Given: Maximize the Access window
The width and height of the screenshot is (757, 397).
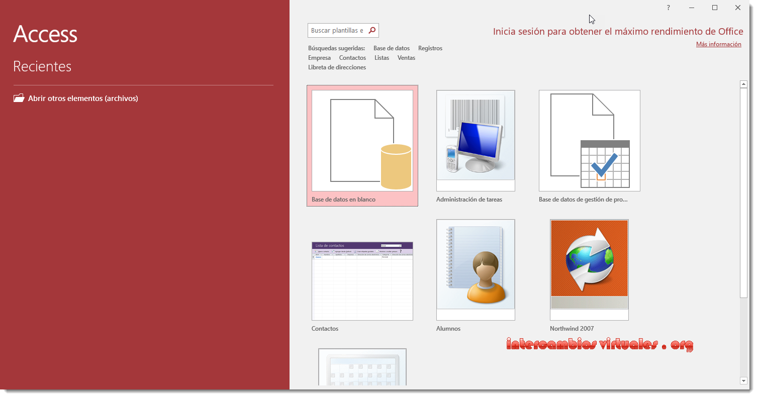Looking at the screenshot, I should click(x=715, y=8).
